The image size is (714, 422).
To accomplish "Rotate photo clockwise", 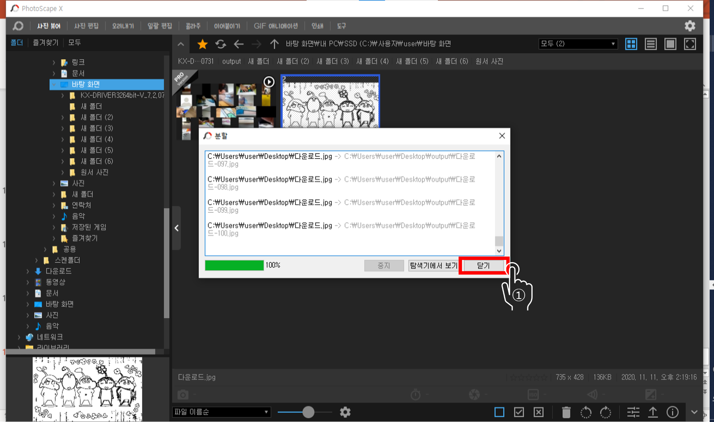I will [x=605, y=412].
